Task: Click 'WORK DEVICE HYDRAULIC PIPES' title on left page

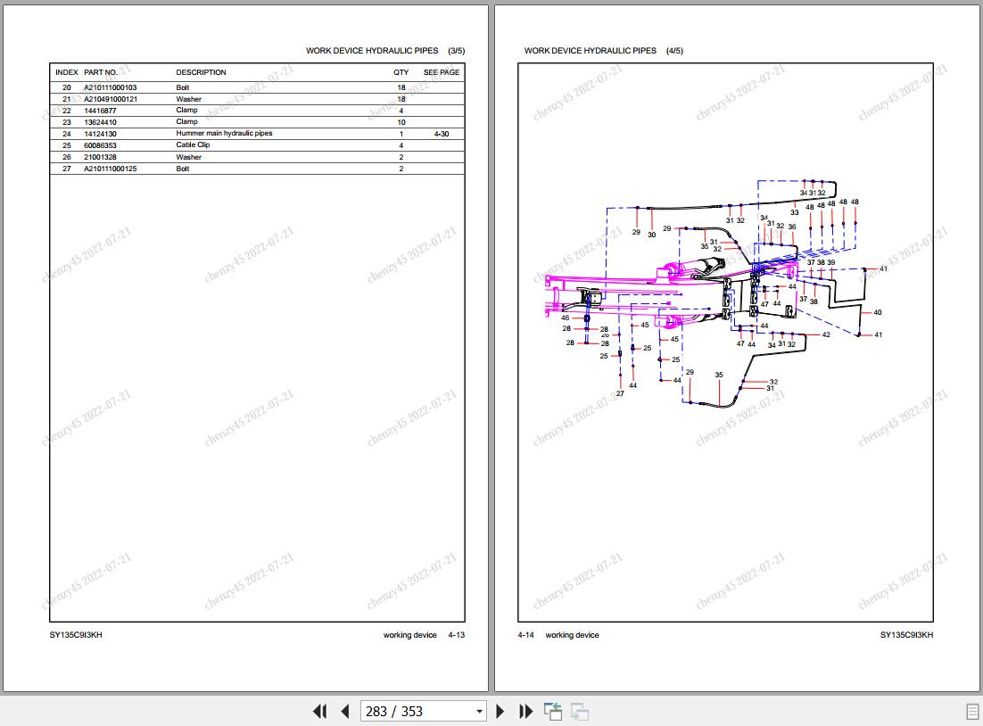Action: tap(372, 51)
